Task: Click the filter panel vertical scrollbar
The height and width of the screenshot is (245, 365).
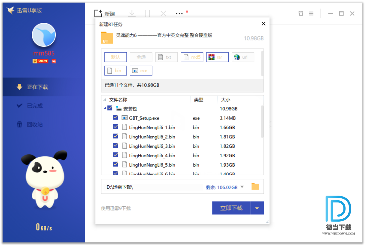Action: point(263,63)
